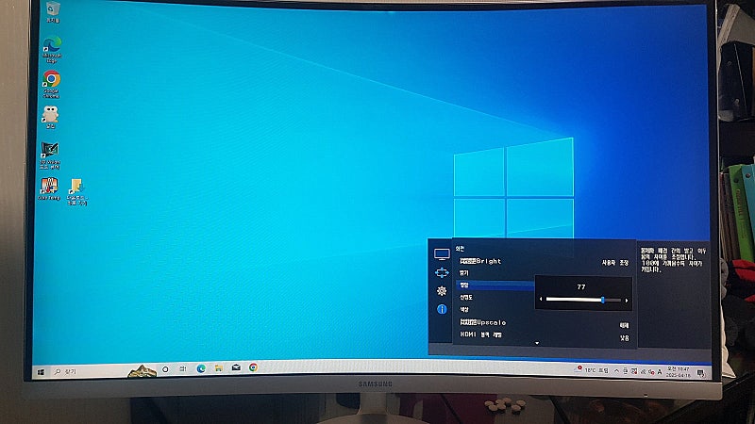Viewport: 755px width, 424px height.
Task: Select the highlighted contrast menu item
Action: click(x=495, y=285)
